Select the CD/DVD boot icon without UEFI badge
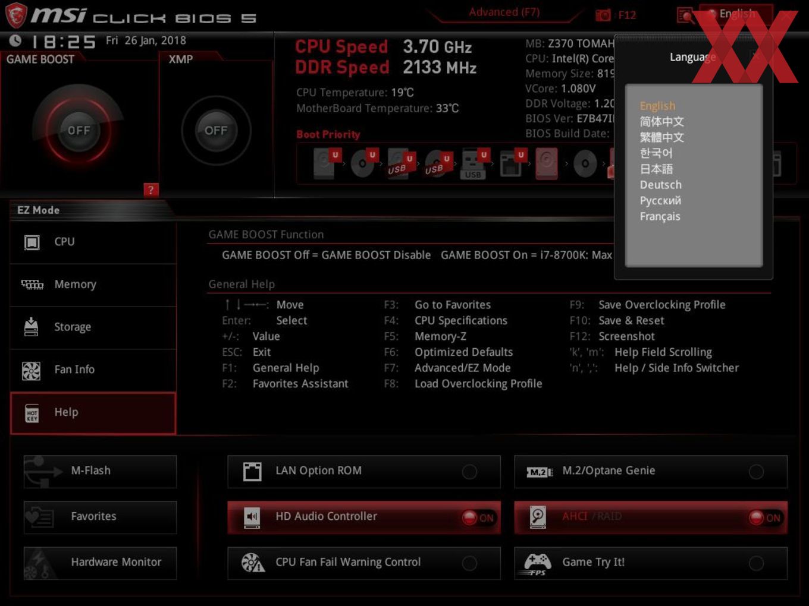 coord(585,163)
